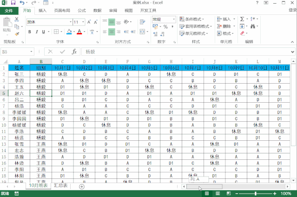Switch to the 页面布局 ribbon tab
This screenshot has height=197, width=297.
coord(62,10)
